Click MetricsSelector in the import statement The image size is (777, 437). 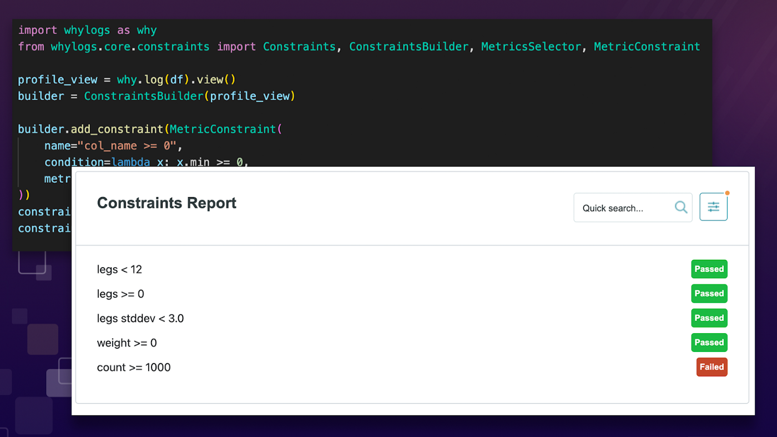point(531,47)
